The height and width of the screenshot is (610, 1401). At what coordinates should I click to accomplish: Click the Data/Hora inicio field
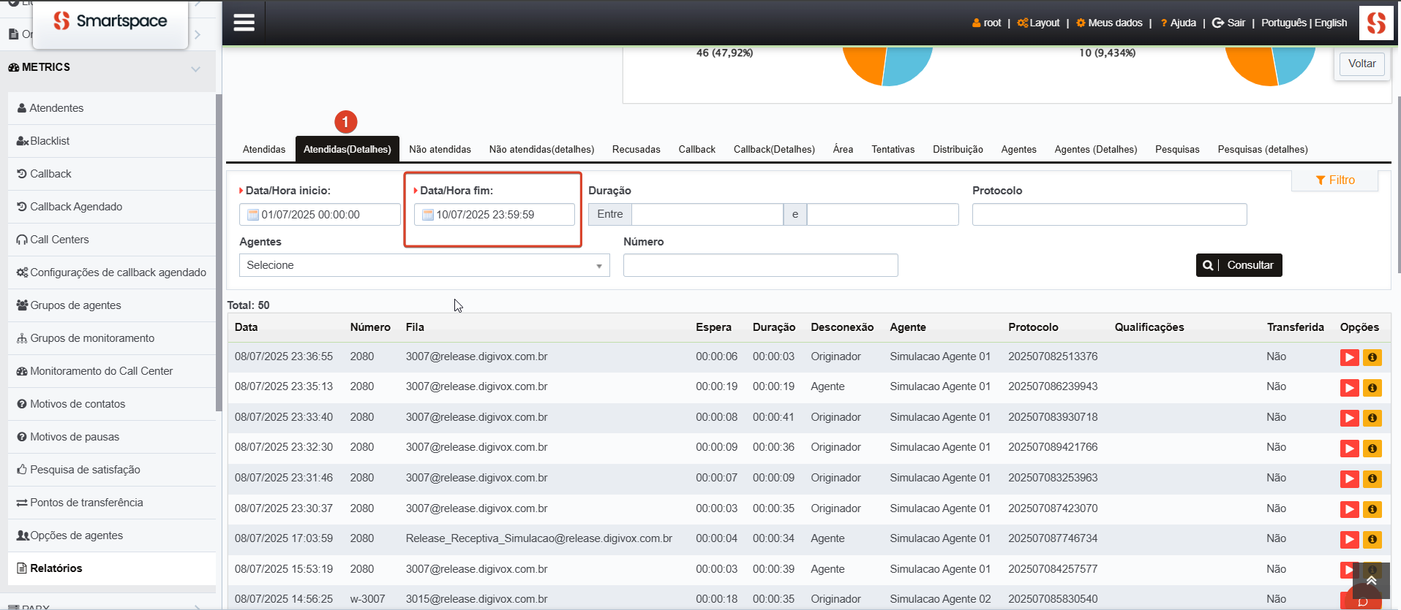click(x=320, y=215)
